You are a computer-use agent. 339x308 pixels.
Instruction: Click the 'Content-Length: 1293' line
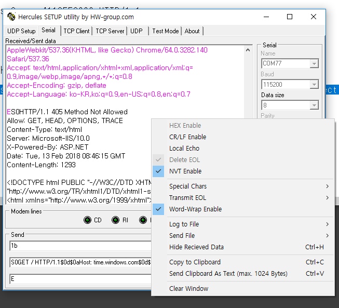tap(42, 165)
